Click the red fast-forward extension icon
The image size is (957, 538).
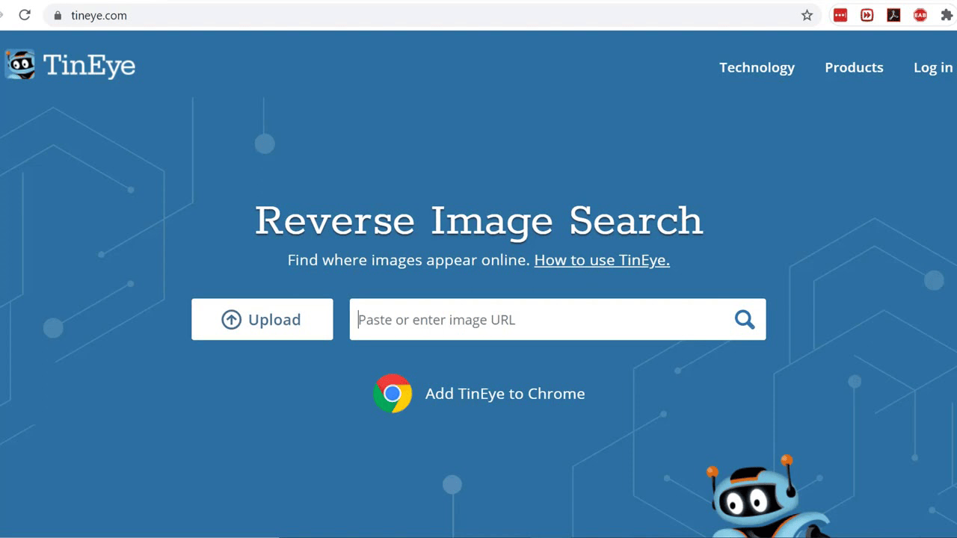pos(867,15)
